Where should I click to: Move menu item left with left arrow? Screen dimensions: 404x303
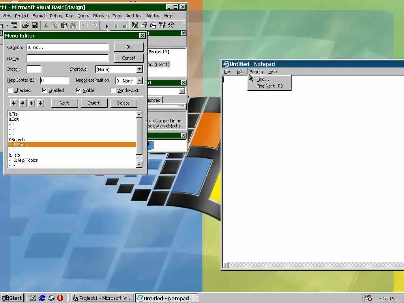click(14, 103)
